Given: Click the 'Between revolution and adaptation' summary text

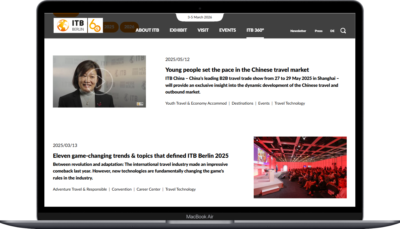Looking at the screenshot, I should [140, 171].
